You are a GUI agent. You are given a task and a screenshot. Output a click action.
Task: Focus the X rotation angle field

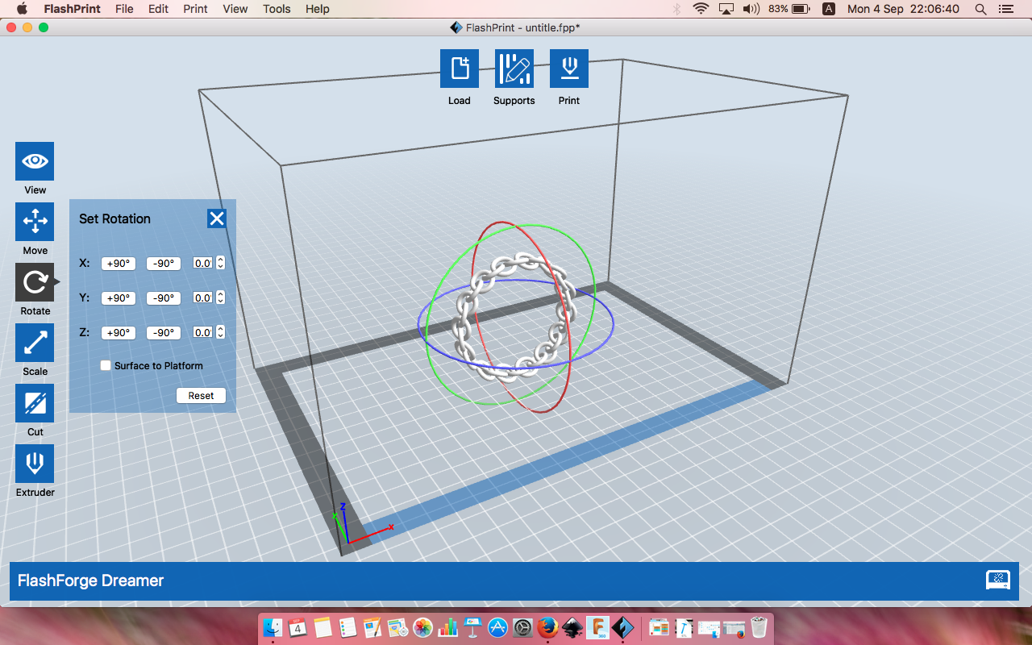(x=202, y=264)
